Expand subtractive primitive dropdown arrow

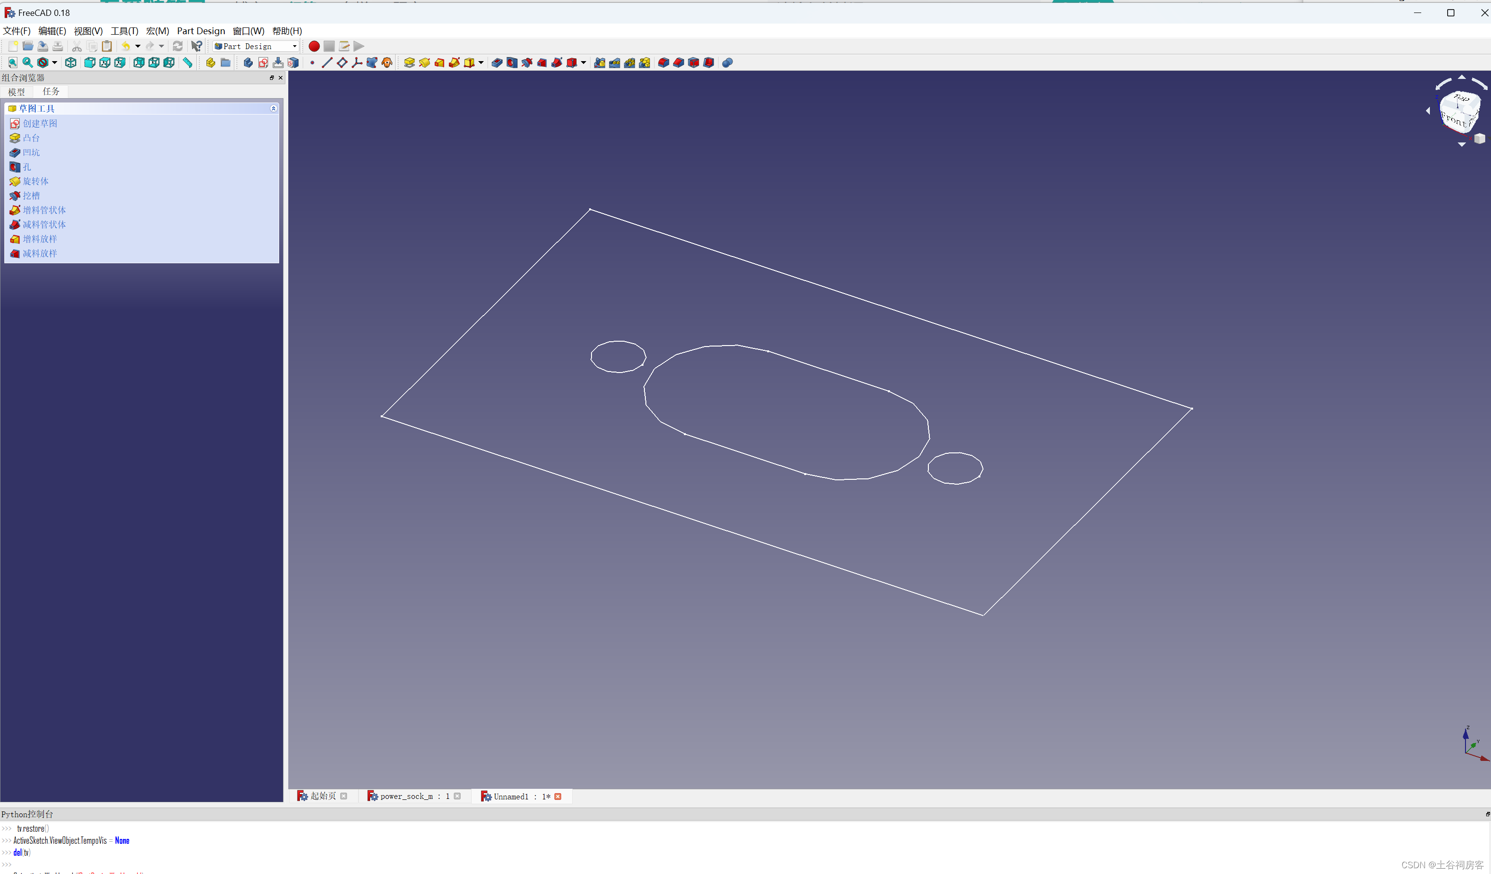pos(583,63)
